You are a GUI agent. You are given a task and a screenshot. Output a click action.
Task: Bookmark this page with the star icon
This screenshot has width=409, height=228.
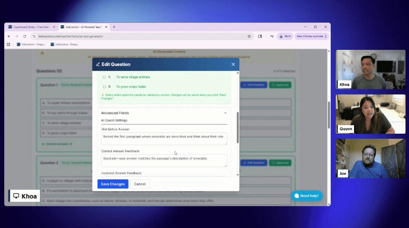tap(249, 36)
